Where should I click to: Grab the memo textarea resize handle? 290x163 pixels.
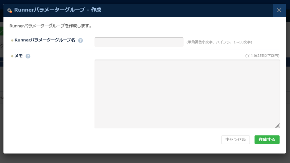pos(277,126)
